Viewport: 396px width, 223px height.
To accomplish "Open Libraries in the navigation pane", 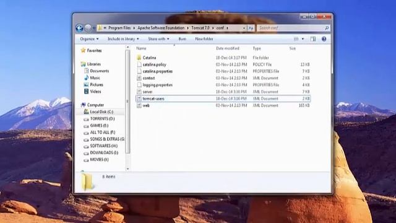I will 93,64.
